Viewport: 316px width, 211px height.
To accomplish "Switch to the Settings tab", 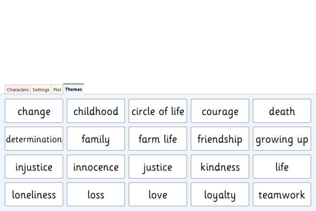I will (41, 90).
